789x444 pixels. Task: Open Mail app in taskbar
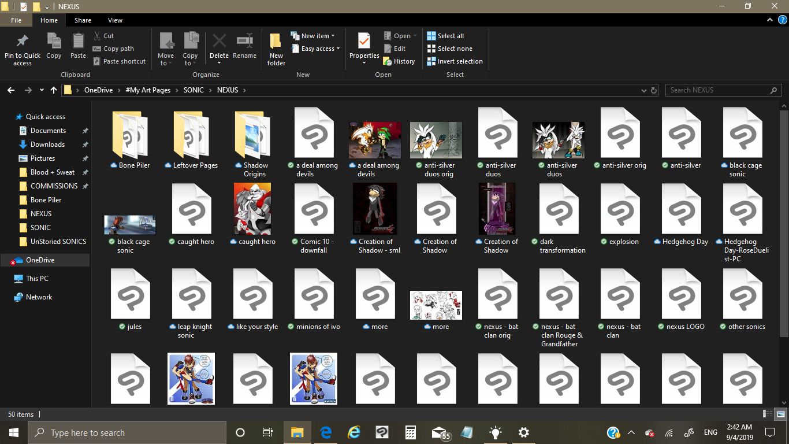(440, 432)
